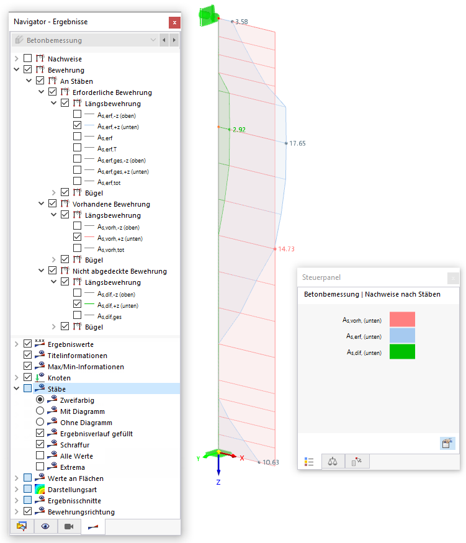
Task: Select the Mit Diagramm radio option
Action: [40, 411]
